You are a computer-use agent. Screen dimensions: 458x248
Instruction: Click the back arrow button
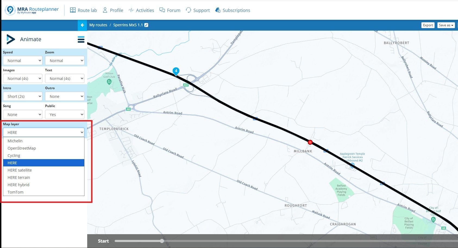82,25
